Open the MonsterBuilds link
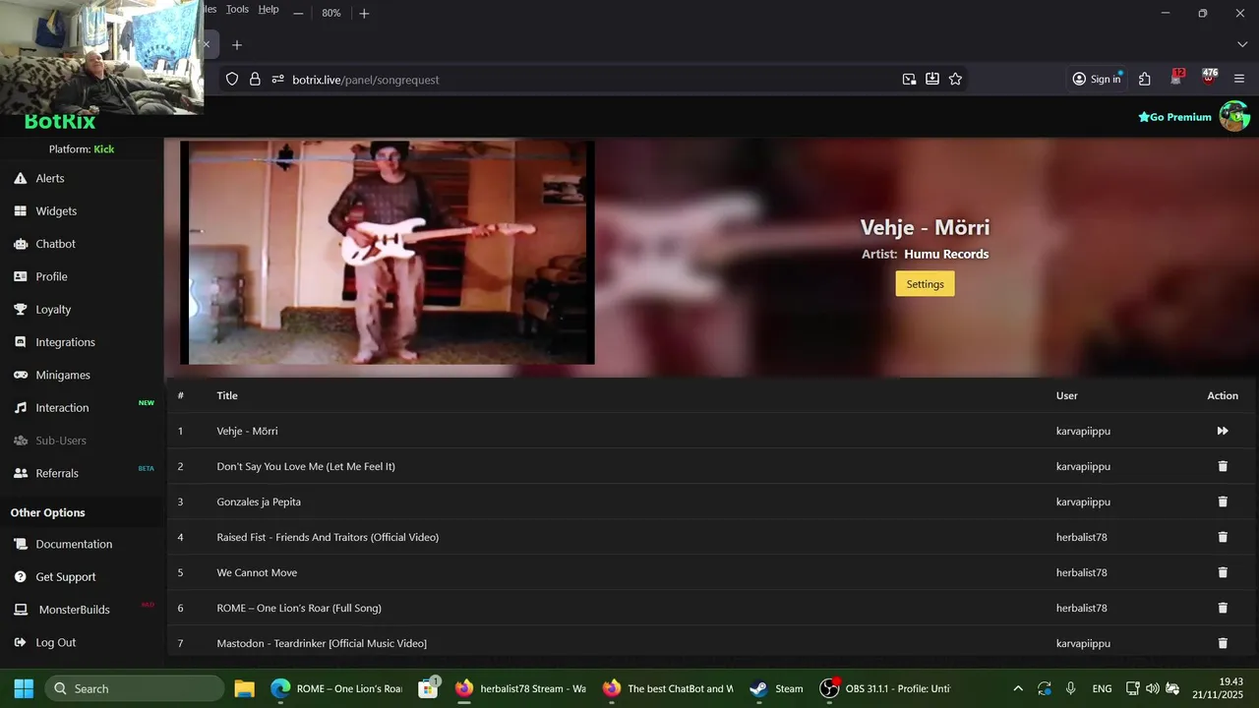This screenshot has width=1259, height=708. pyautogui.click(x=74, y=610)
